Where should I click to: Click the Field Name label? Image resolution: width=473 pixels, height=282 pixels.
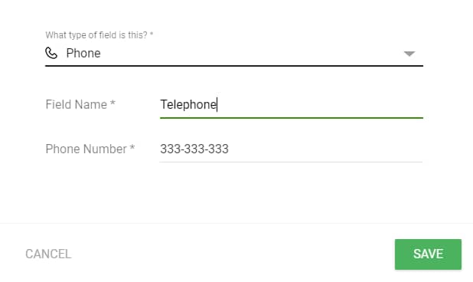80,105
